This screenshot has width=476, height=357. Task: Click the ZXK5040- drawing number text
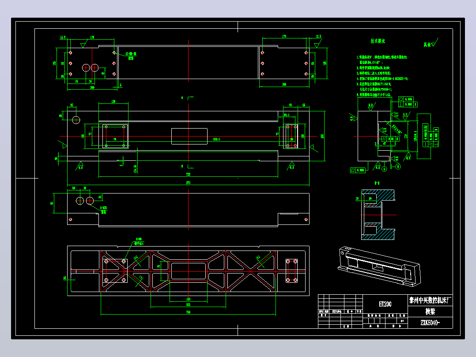point(430,323)
